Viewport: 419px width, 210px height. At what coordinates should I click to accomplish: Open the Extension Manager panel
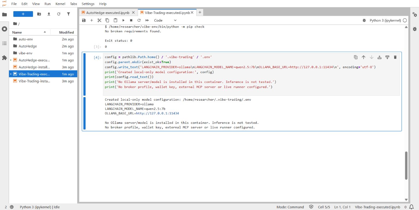[x=4, y=58]
